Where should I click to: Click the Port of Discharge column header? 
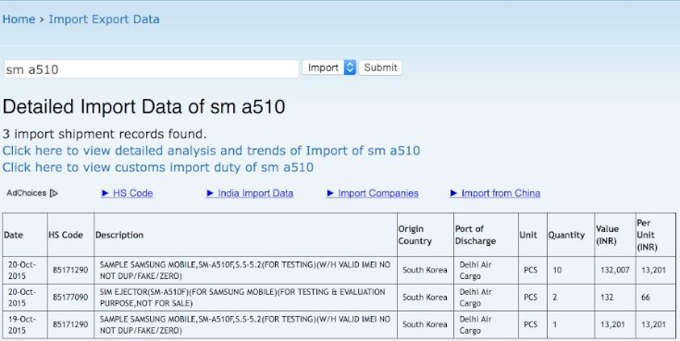(486, 235)
